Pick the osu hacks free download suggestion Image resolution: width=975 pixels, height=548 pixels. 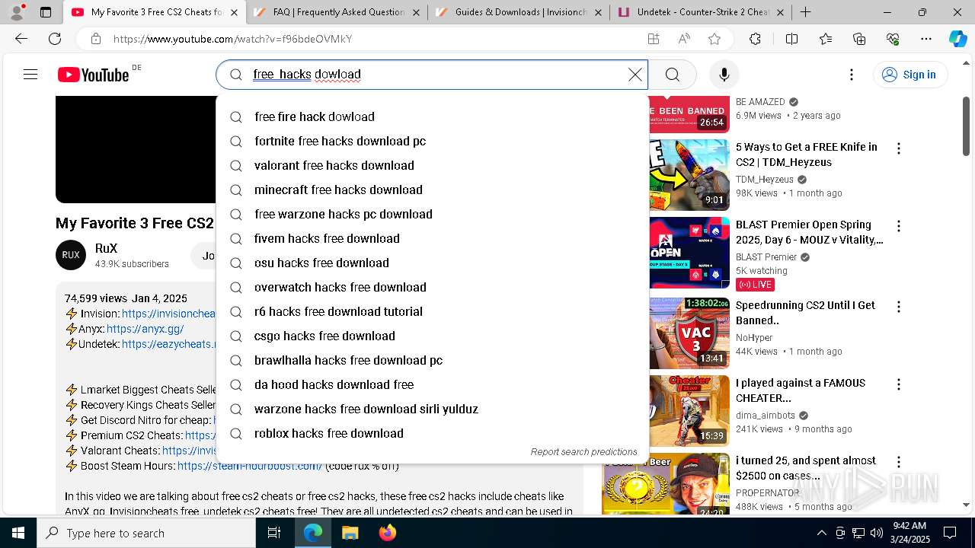tap(432, 263)
